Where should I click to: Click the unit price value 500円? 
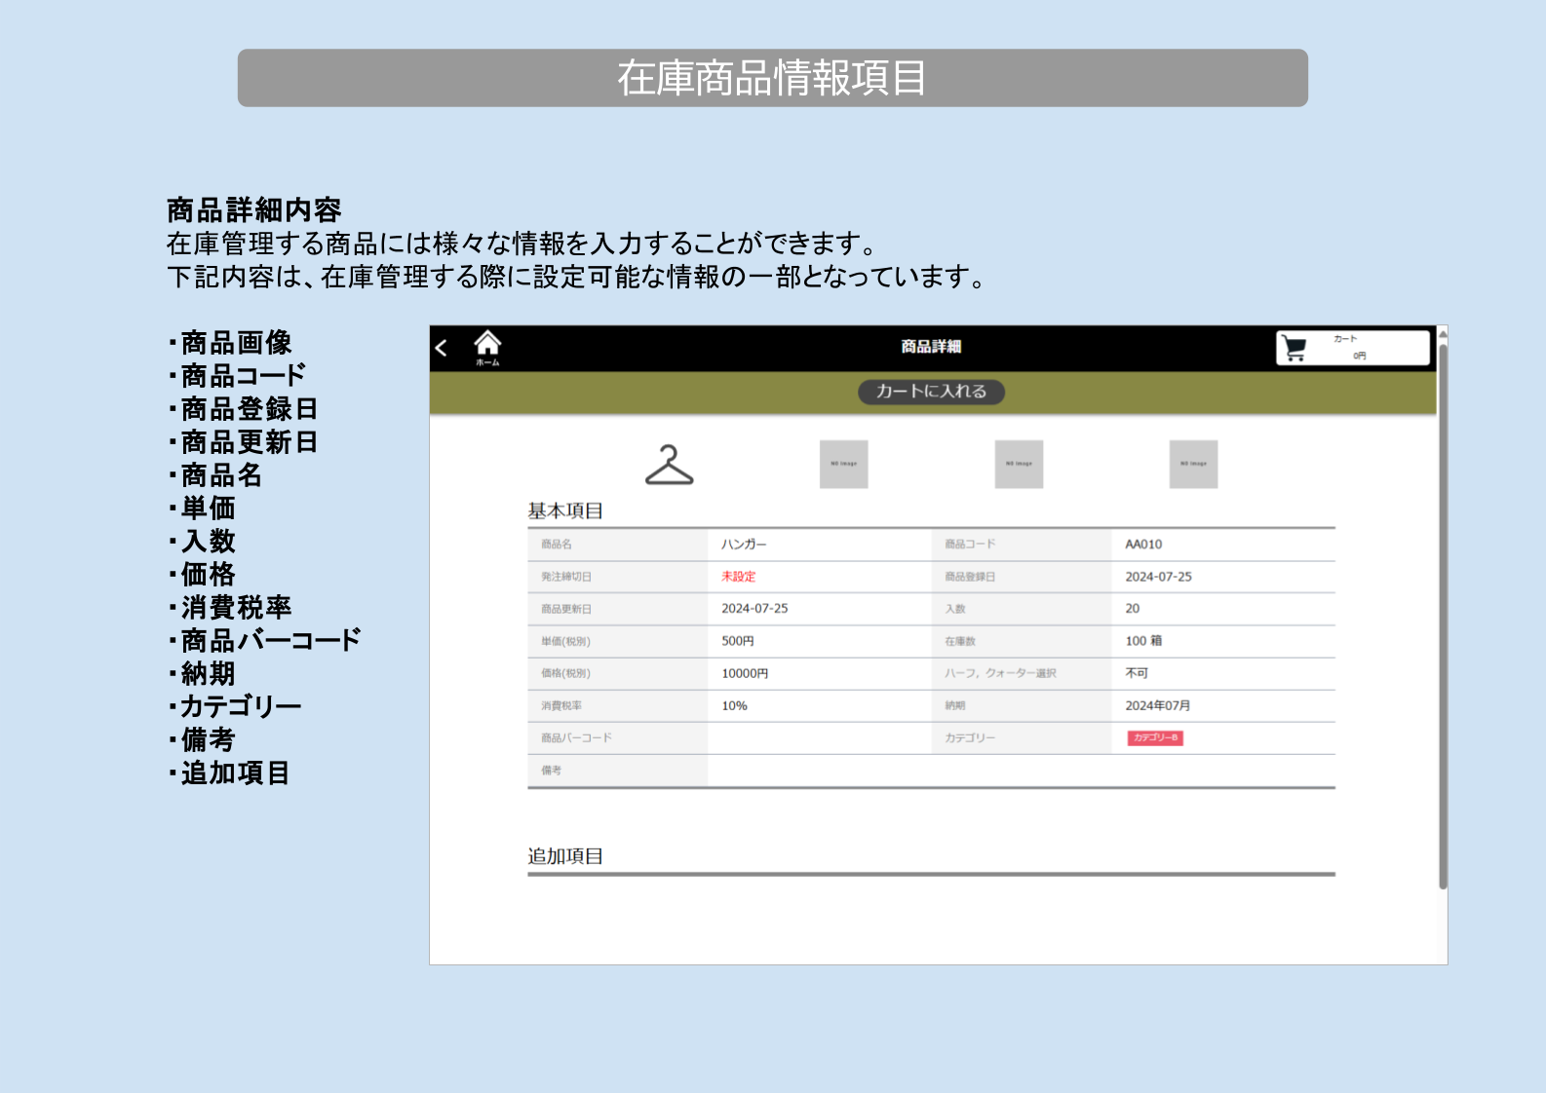point(737,641)
